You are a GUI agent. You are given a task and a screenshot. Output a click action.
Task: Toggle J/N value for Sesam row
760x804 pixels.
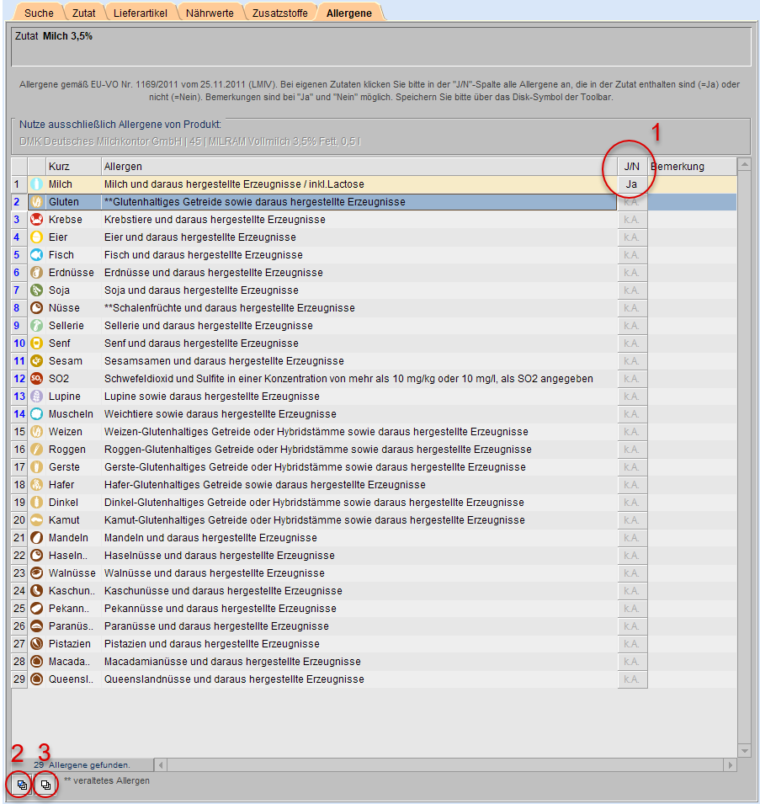click(632, 361)
